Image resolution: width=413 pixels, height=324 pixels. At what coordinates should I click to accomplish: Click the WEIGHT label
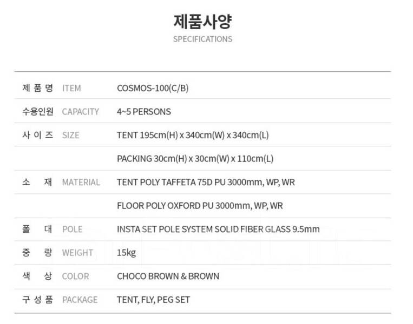coord(77,253)
